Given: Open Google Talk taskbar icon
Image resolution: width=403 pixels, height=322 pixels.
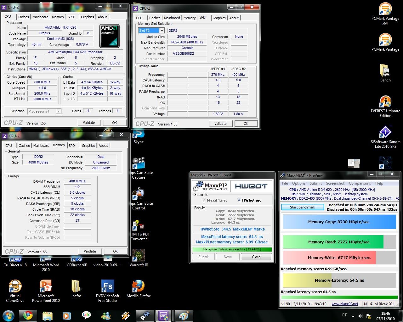Looking at the screenshot, I should (x=86, y=315).
